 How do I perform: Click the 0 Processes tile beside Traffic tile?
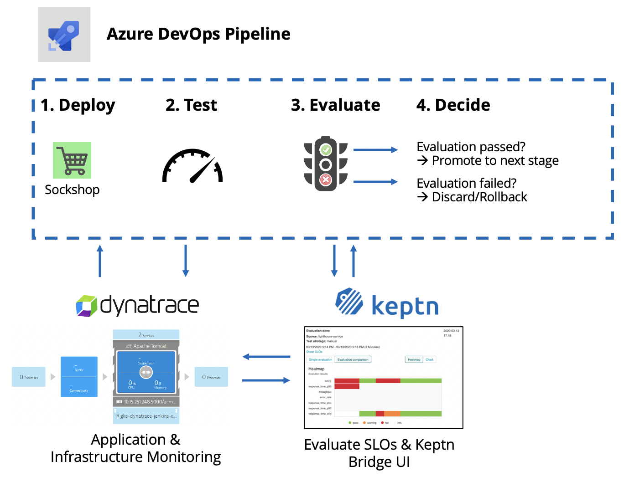click(29, 377)
